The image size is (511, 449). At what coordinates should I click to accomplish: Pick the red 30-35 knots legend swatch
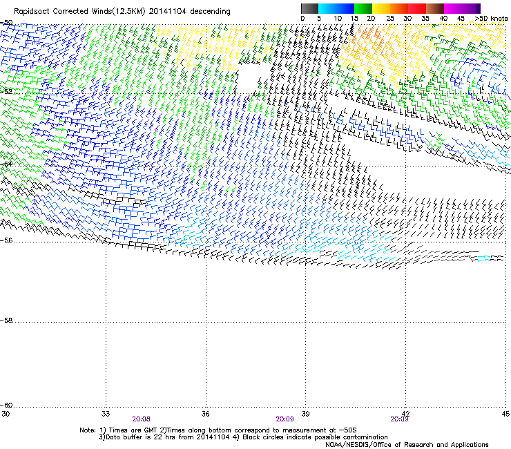417,8
